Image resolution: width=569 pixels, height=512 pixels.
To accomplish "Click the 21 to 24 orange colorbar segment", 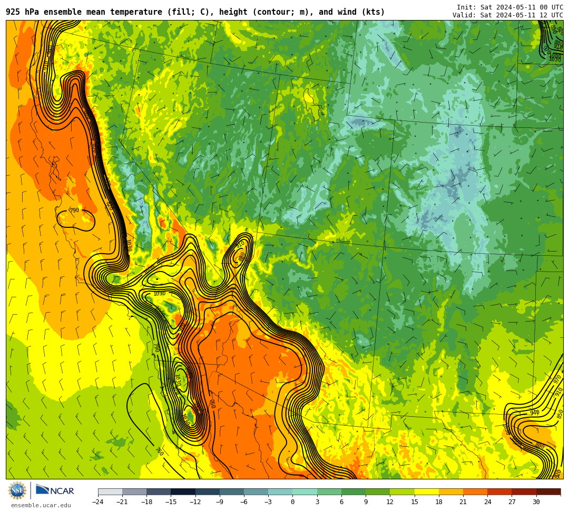I will [475, 491].
